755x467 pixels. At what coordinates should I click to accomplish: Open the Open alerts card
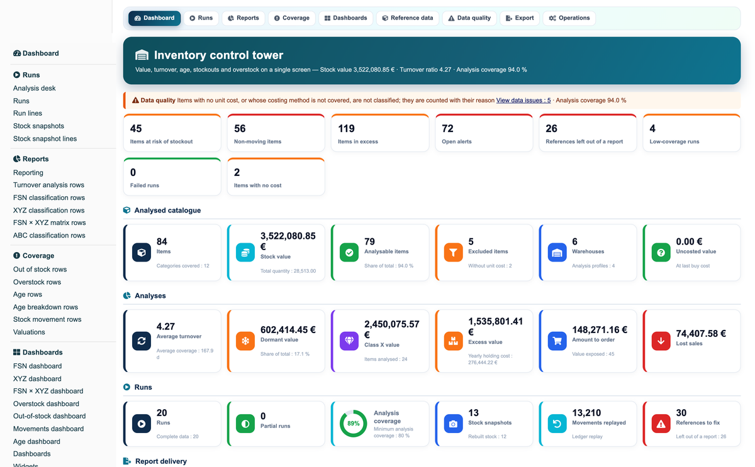click(x=483, y=133)
